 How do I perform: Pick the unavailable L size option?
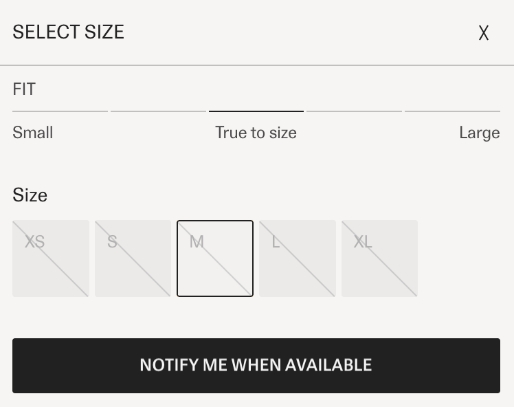(x=298, y=258)
